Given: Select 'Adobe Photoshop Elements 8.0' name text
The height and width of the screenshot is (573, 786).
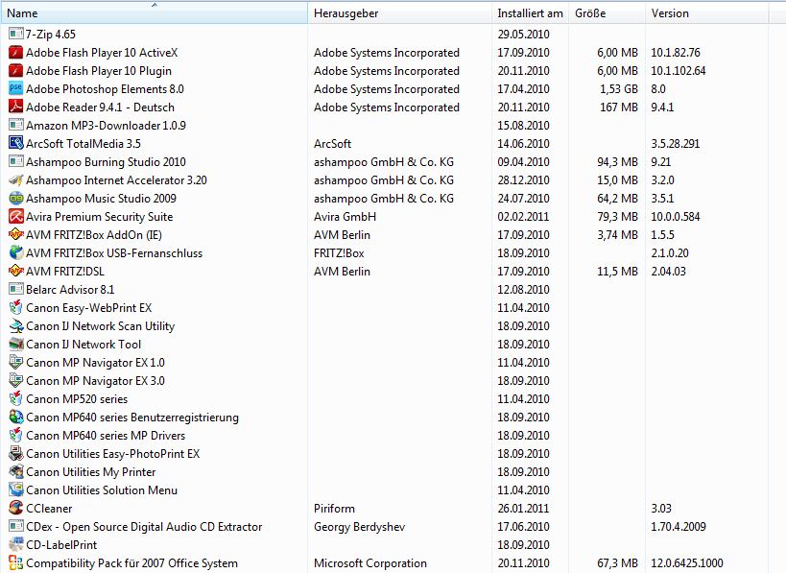Looking at the screenshot, I should click(105, 88).
